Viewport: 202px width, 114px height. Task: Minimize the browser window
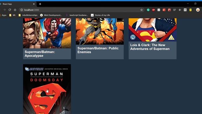(188, 3)
